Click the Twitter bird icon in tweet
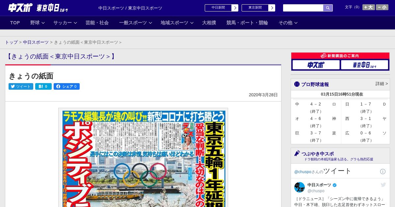The image size is (395, 207). pos(383,185)
